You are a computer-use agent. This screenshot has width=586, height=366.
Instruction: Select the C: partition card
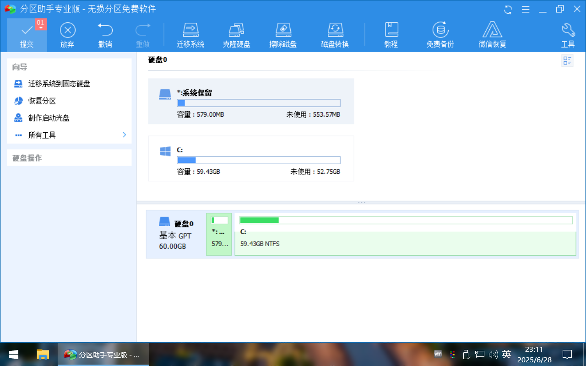(251, 158)
